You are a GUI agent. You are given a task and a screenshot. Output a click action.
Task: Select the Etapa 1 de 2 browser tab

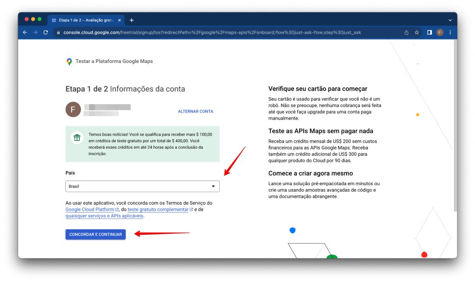[x=86, y=20]
